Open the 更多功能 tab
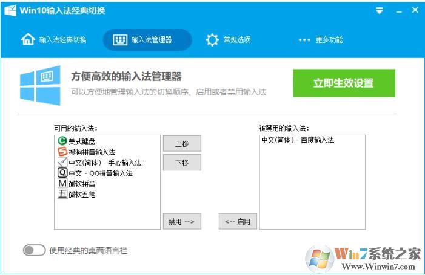The width and height of the screenshot is (425, 275). [320, 40]
